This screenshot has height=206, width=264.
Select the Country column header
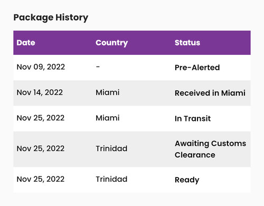tap(111, 43)
